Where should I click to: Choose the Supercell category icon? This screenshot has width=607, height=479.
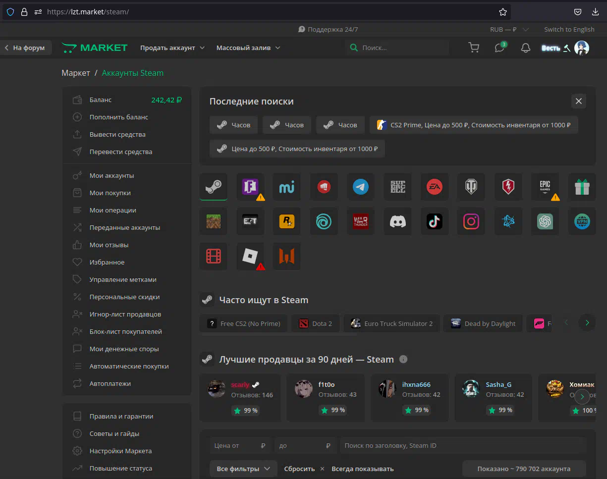point(398,187)
